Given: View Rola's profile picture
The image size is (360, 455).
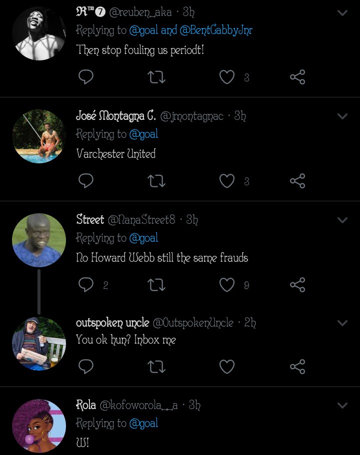Looking at the screenshot, I should tap(39, 426).
